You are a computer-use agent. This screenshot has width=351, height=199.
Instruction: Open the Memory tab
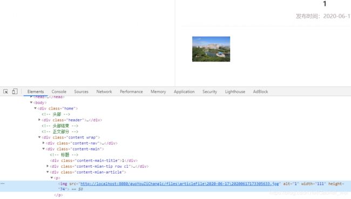(x=158, y=92)
